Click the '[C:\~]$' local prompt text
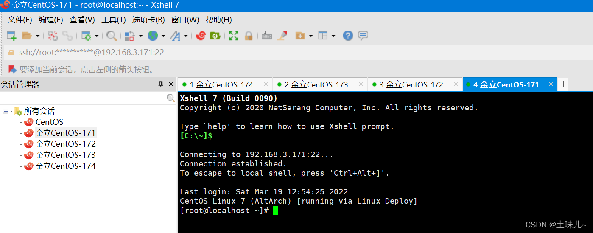This screenshot has width=593, height=233. click(196, 136)
